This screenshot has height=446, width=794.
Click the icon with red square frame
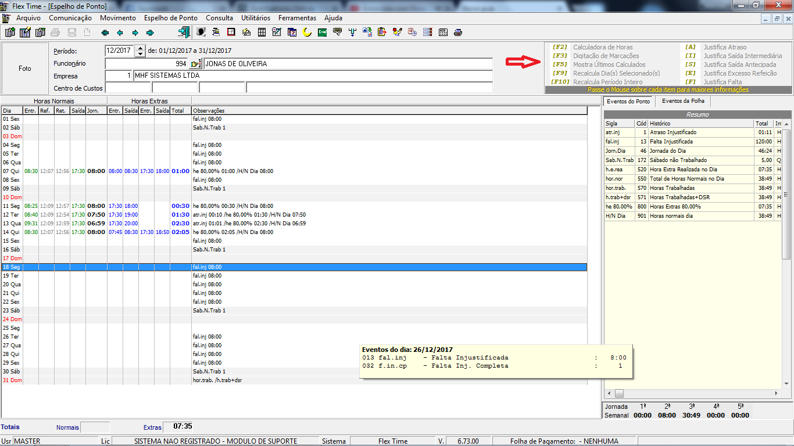click(x=231, y=33)
